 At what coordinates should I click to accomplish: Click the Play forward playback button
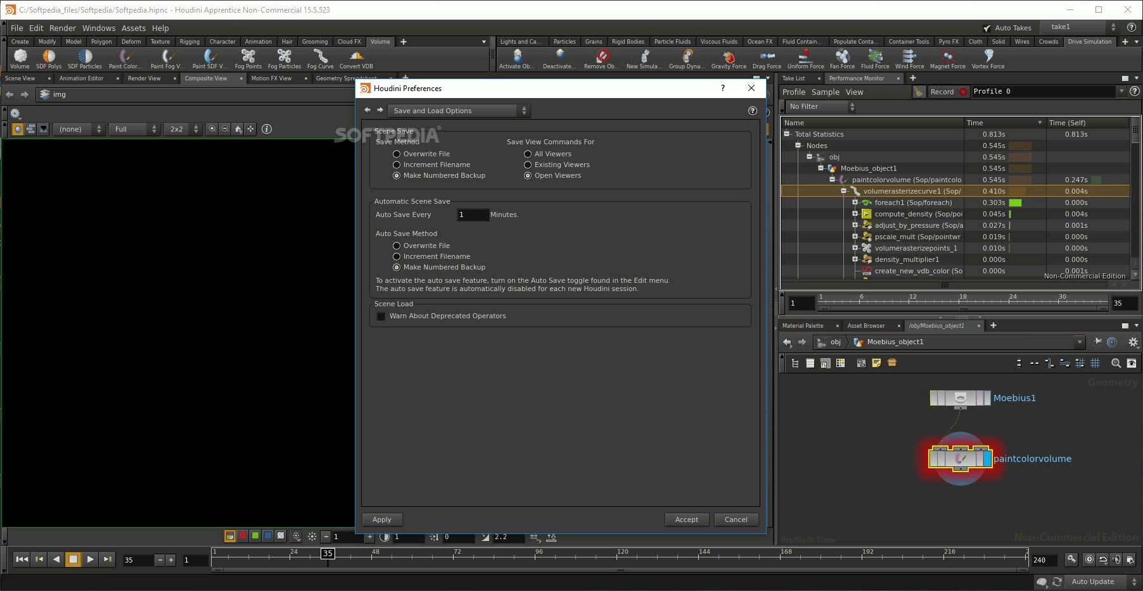[90, 559]
